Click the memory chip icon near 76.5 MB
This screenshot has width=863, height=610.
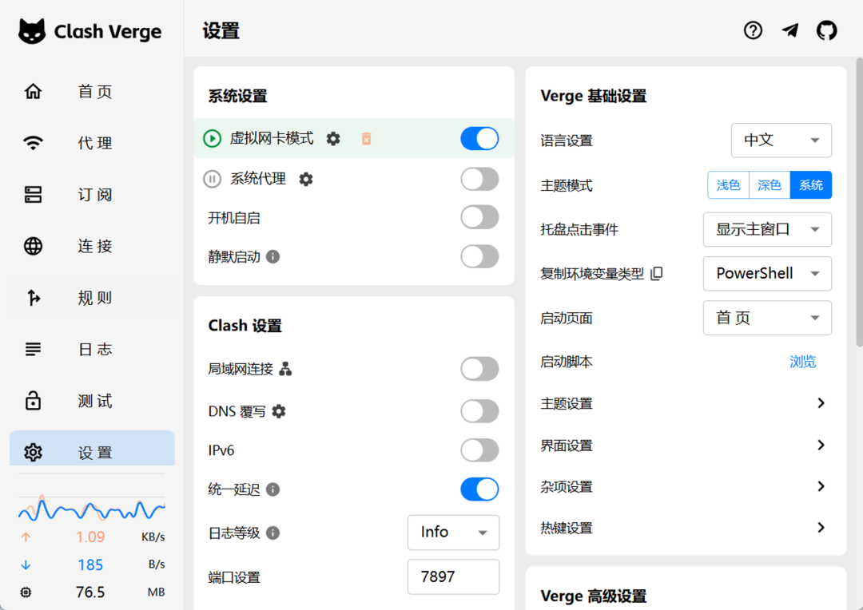click(26, 592)
